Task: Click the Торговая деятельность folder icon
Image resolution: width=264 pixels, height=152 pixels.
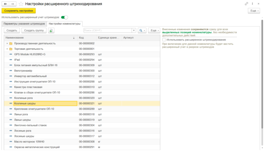Action: pyautogui.click(x=11, y=49)
